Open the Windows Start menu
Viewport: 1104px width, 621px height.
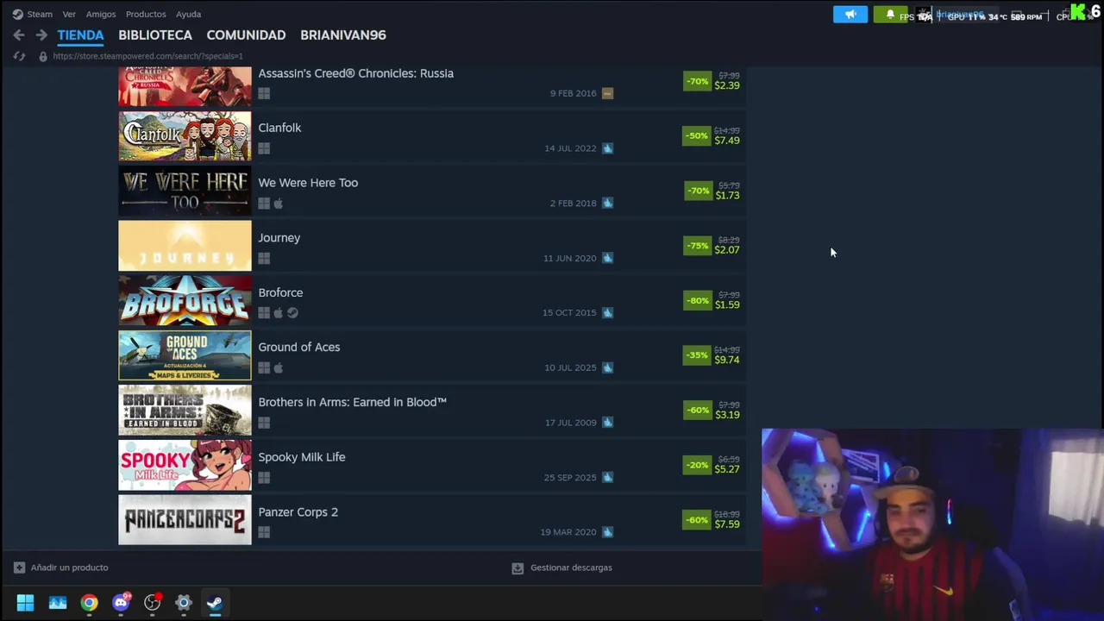pos(25,603)
